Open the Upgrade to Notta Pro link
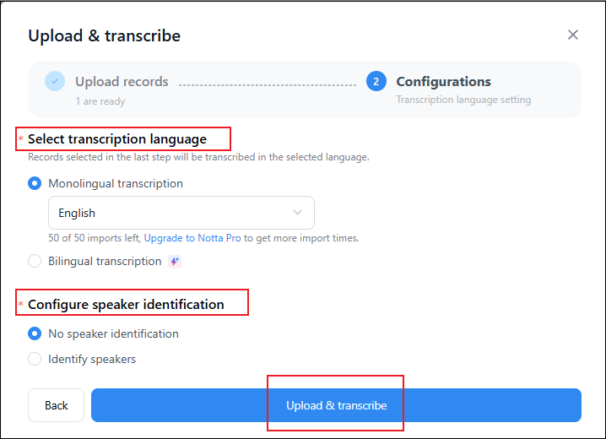The height and width of the screenshot is (439, 606). 192,238
